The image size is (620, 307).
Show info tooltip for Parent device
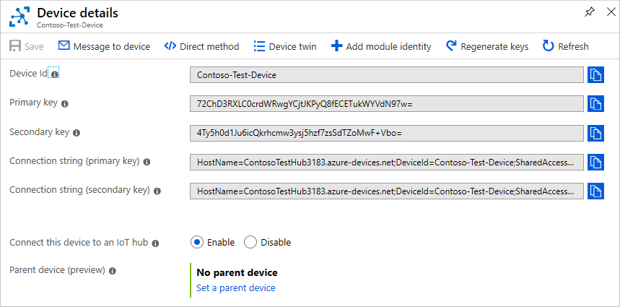(x=112, y=271)
